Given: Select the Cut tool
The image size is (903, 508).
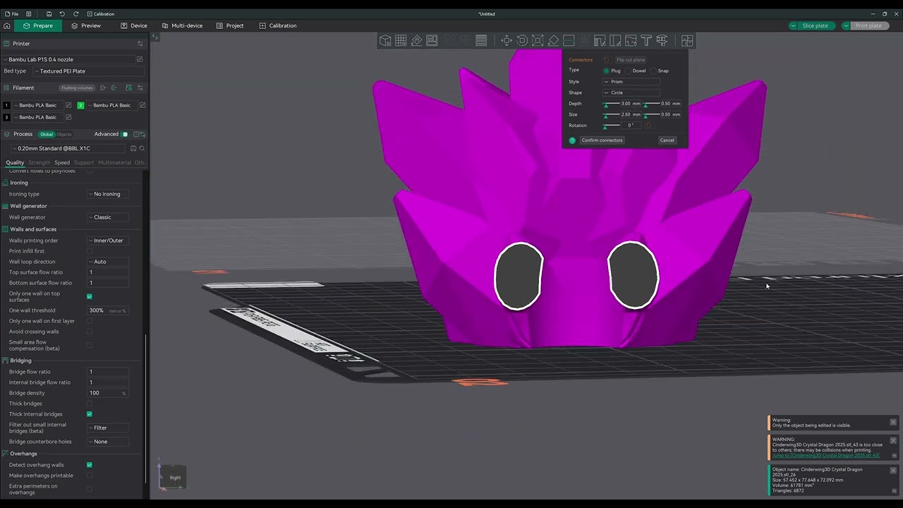Looking at the screenshot, I should tap(569, 40).
